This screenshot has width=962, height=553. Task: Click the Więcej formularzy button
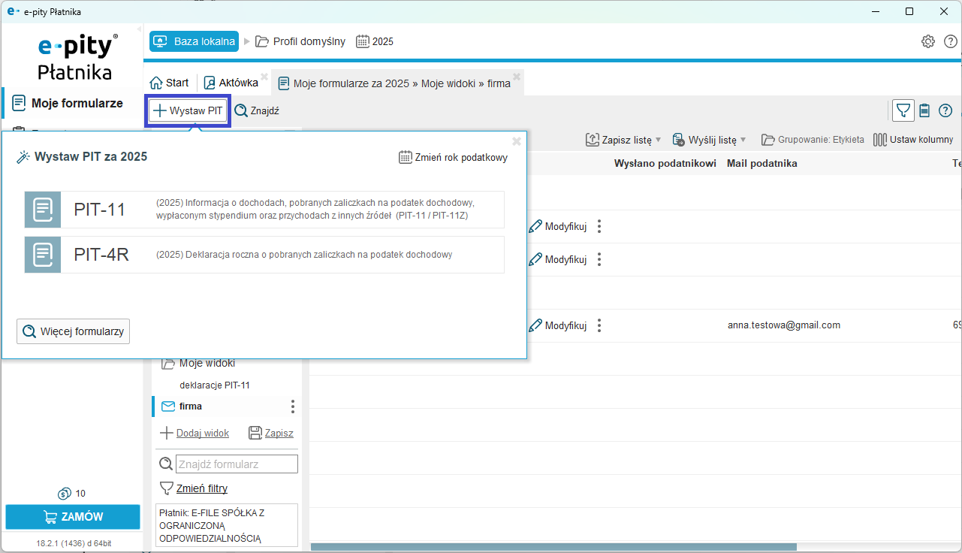point(73,331)
